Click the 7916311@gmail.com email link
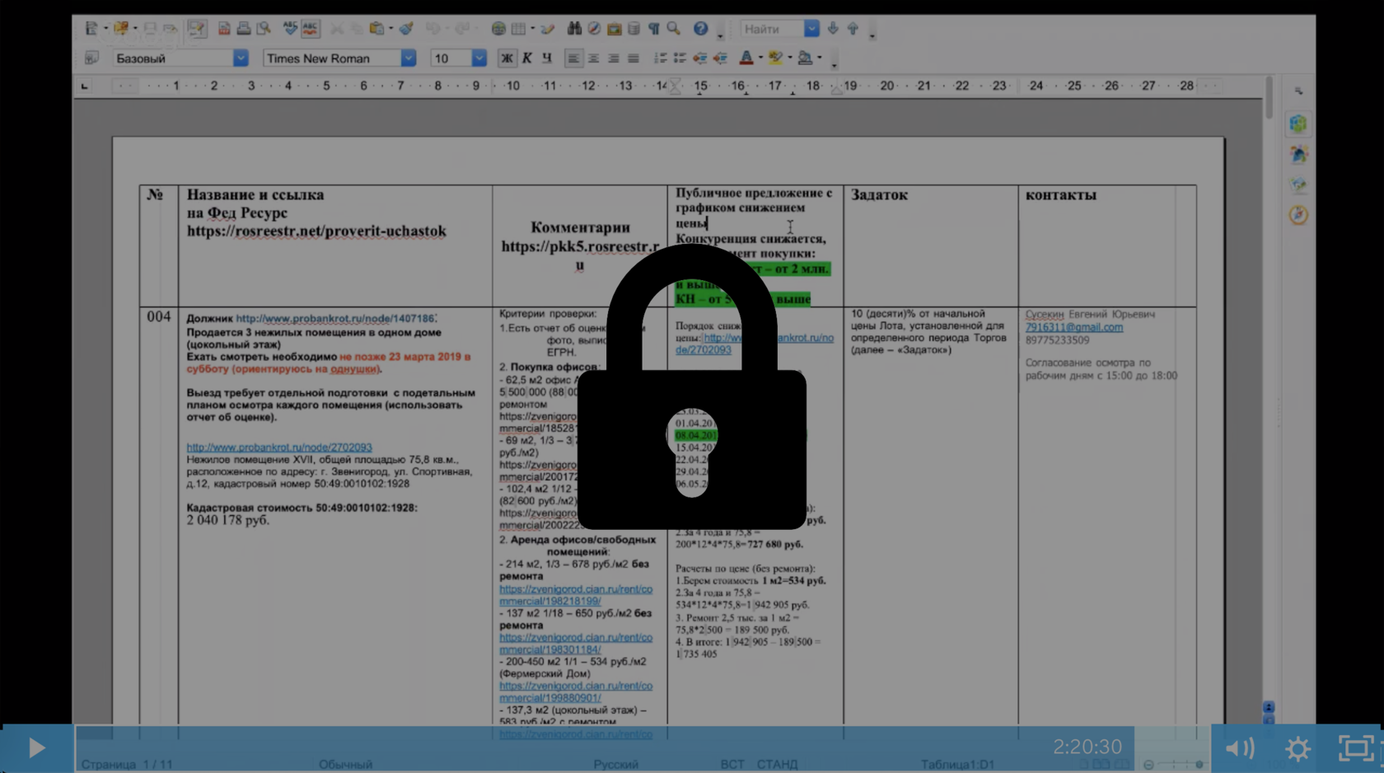The image size is (1384, 773). click(x=1073, y=327)
